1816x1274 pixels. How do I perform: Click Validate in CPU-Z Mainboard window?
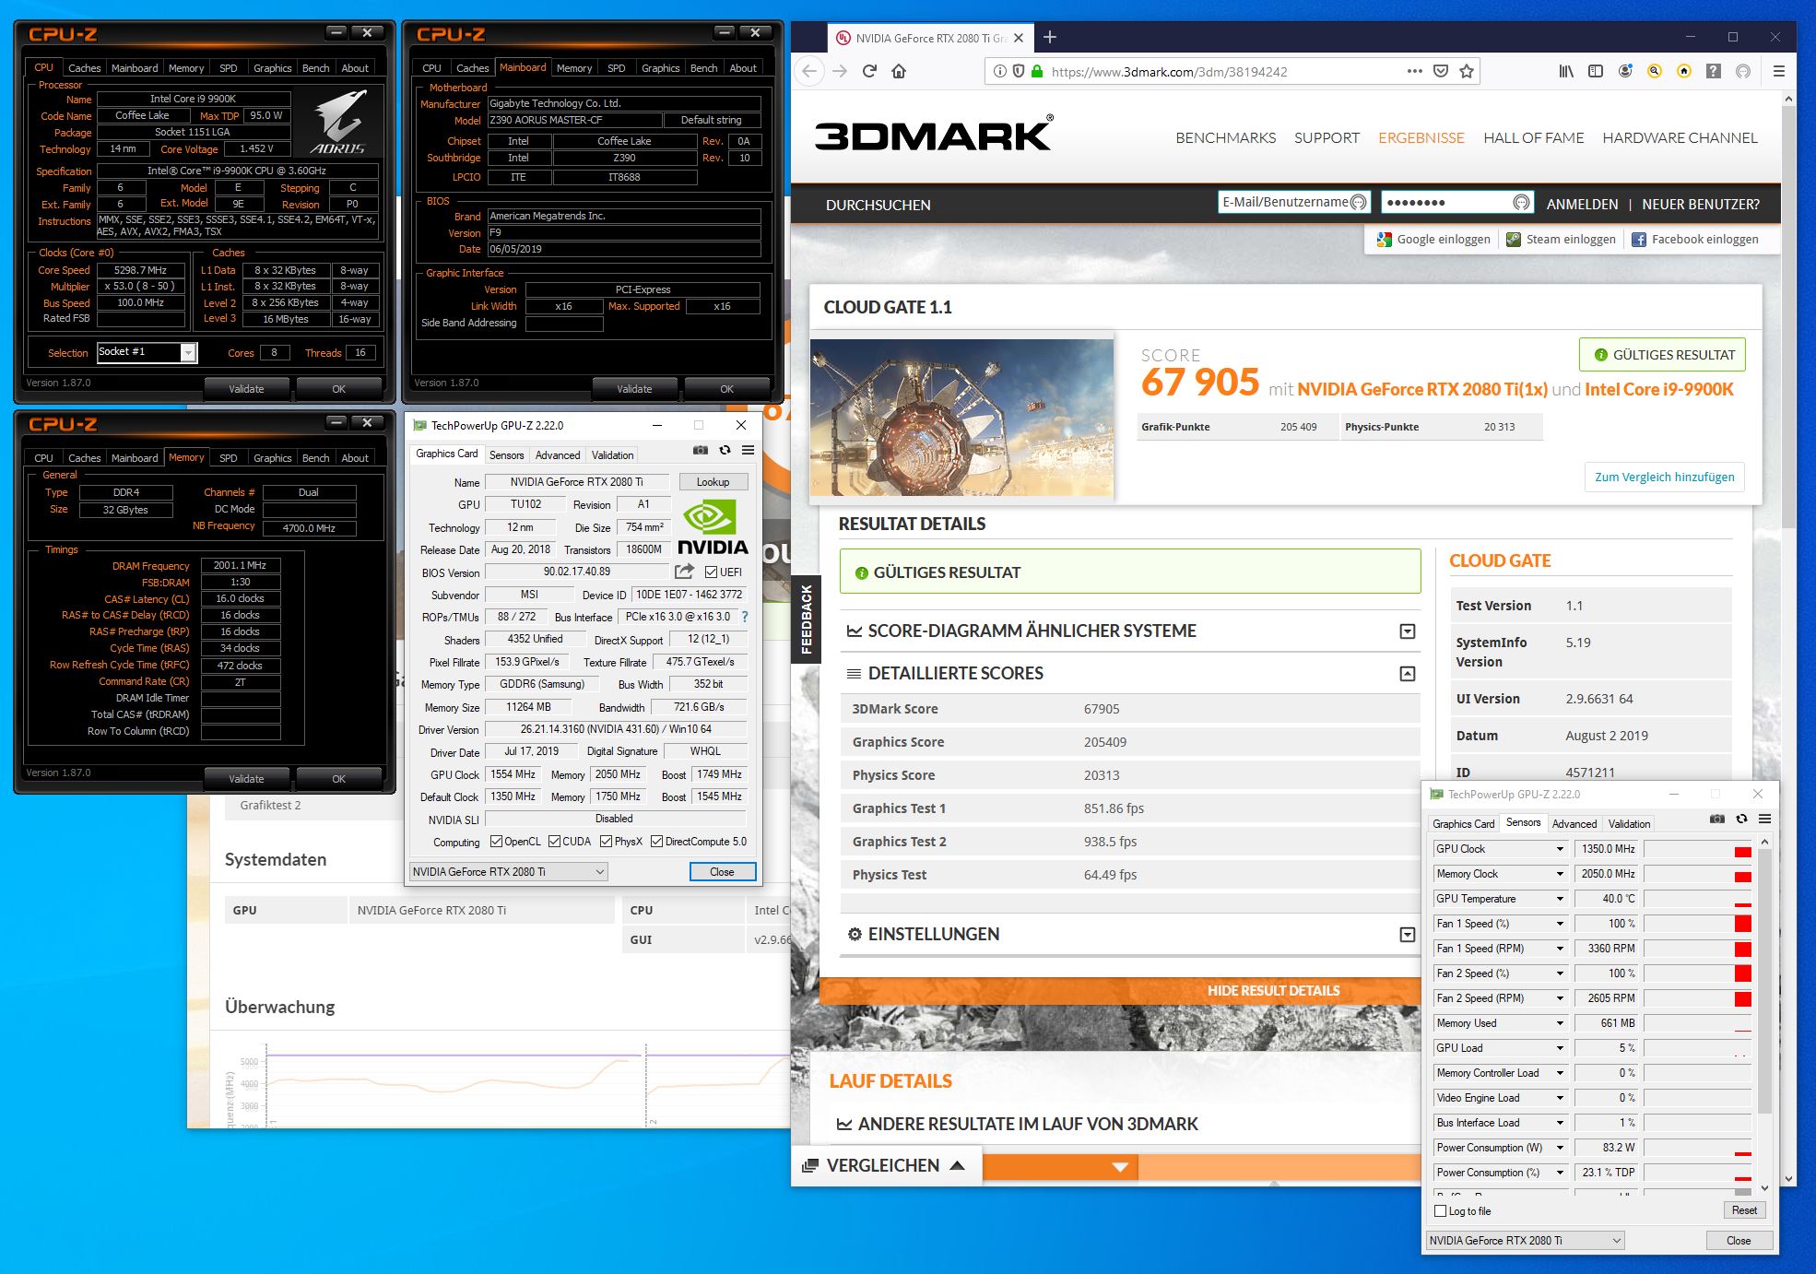point(634,389)
